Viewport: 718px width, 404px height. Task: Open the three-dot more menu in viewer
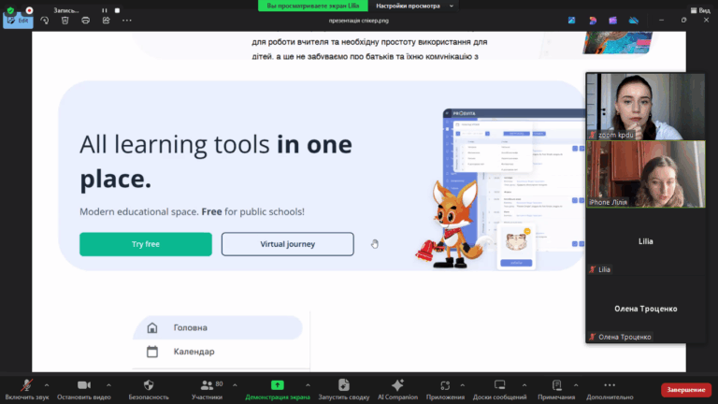[x=127, y=21]
